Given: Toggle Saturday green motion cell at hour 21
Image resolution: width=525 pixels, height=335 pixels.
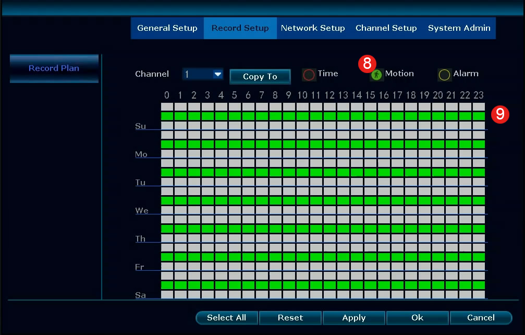Looking at the screenshot, I should tap(451, 285).
